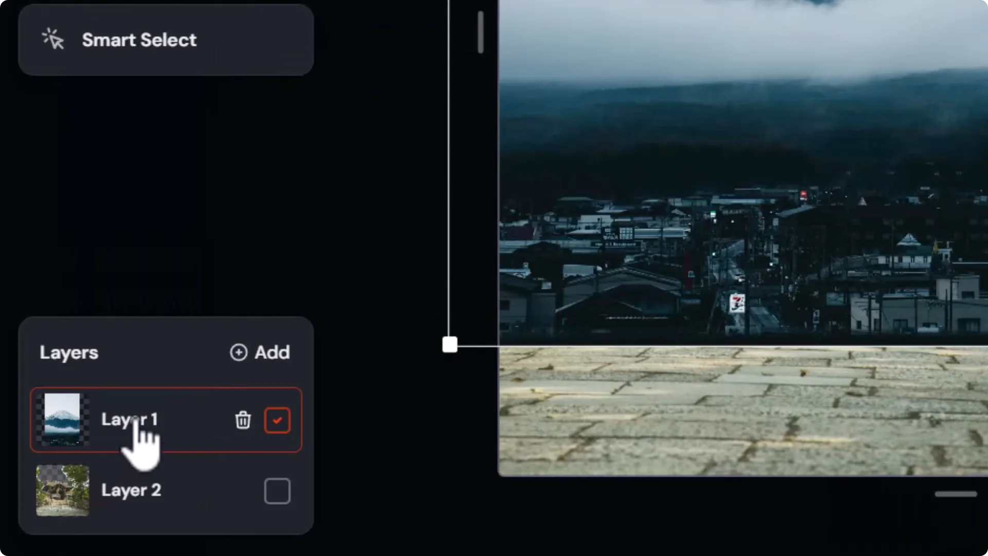Click the Add button to create a layer
The image size is (988, 556).
[260, 353]
